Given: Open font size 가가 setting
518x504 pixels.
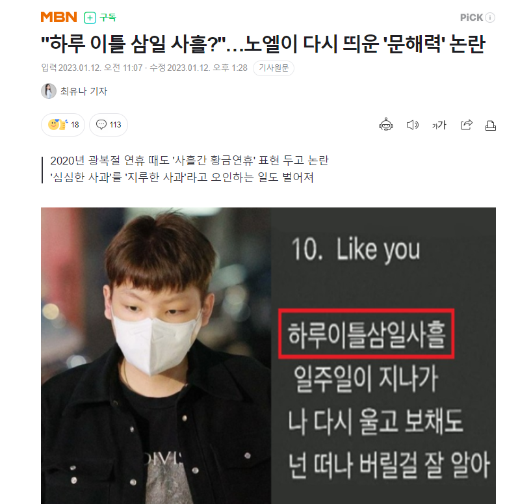Looking at the screenshot, I should pos(439,126).
